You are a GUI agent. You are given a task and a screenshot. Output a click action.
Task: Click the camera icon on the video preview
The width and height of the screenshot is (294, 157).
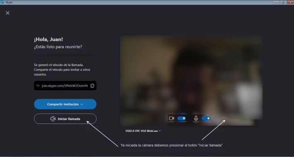[171, 118]
